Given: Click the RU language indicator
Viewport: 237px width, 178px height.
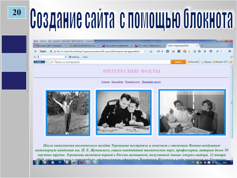Looking at the screenshot, I should coord(193,162).
